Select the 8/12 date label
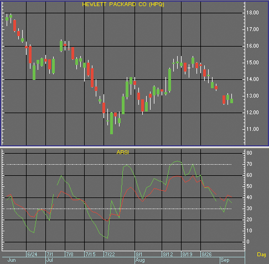This screenshot has width=269, height=264. (168, 255)
